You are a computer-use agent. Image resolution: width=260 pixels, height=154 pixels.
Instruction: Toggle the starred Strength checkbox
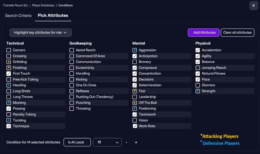198,91
